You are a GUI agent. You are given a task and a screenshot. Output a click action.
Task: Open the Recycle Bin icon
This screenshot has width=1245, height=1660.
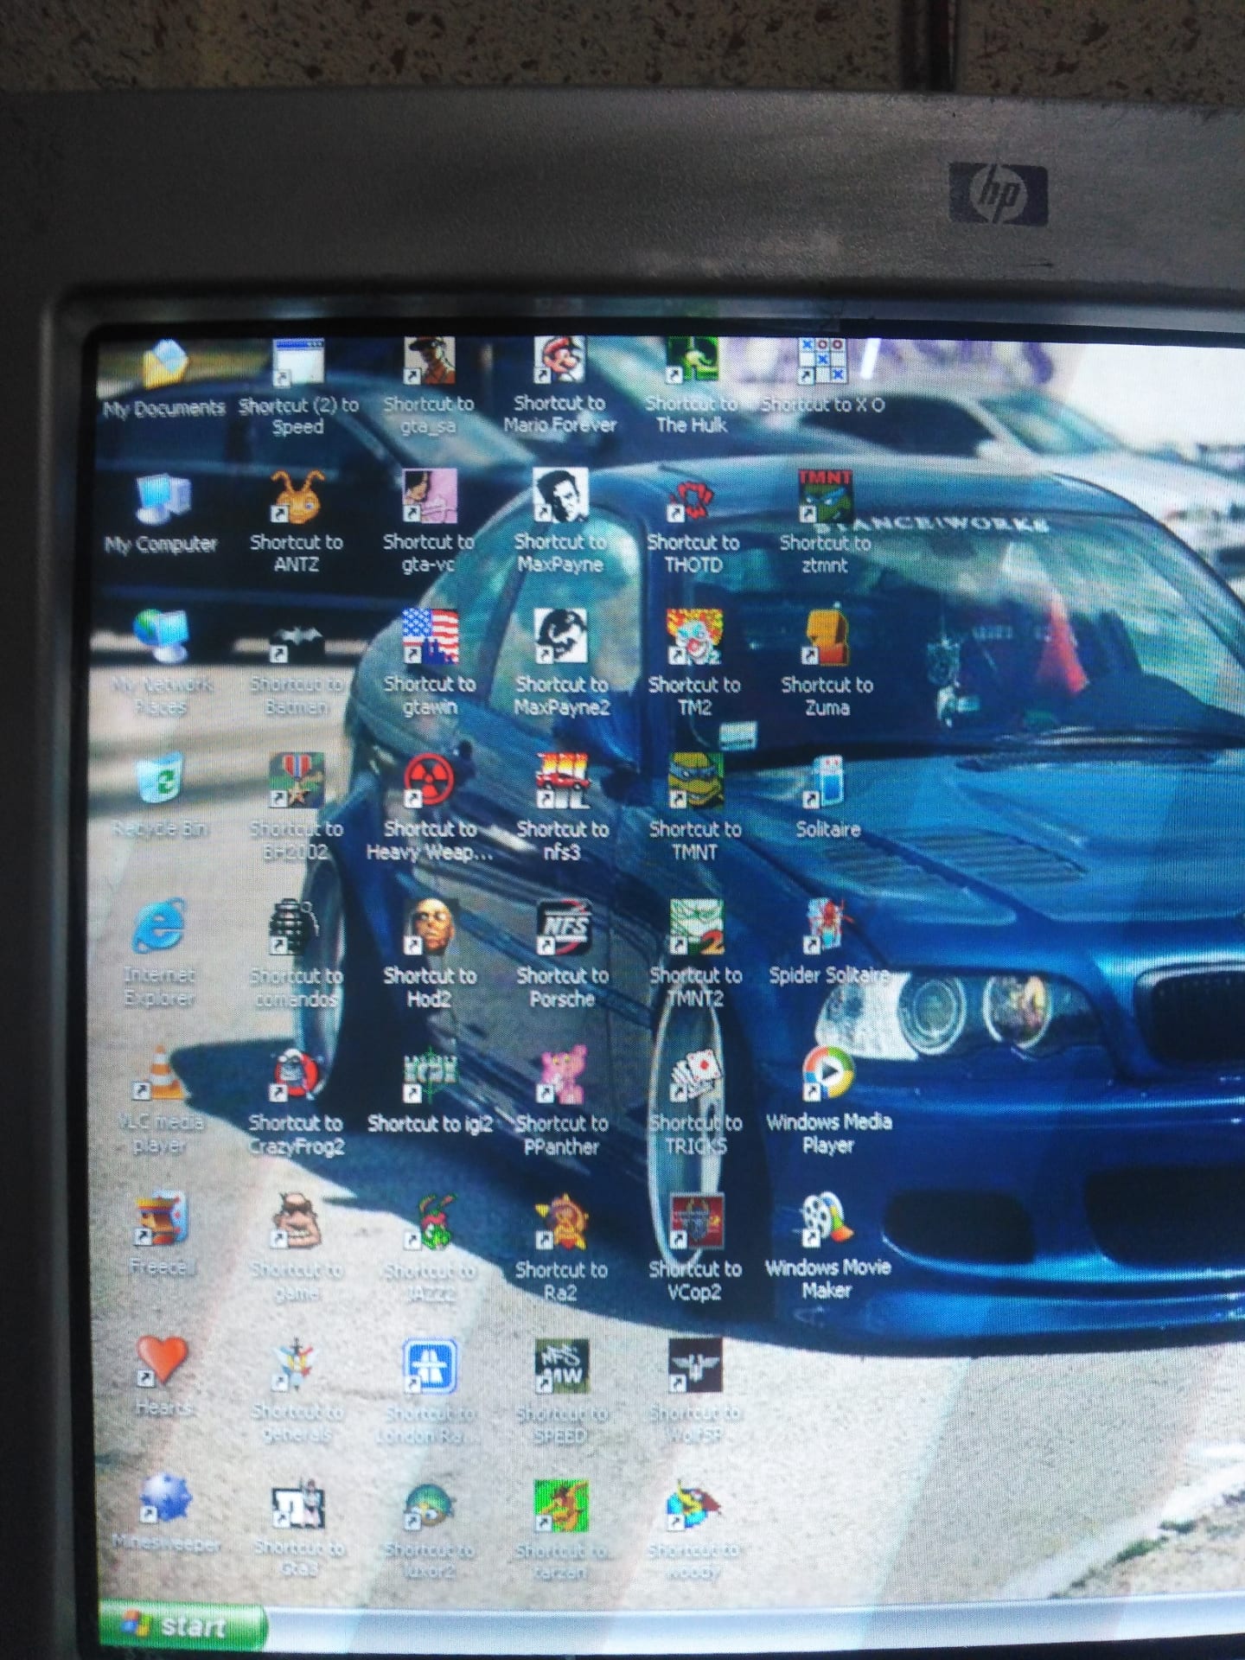162,780
